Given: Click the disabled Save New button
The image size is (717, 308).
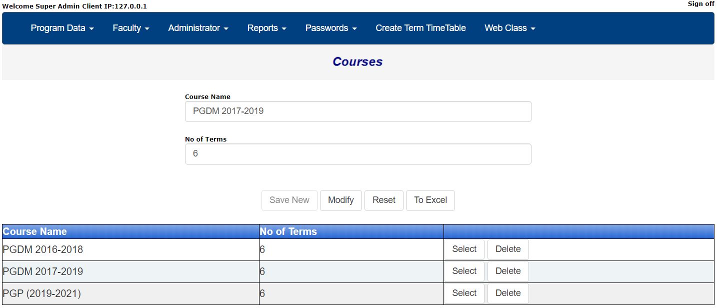Looking at the screenshot, I should 289,200.
